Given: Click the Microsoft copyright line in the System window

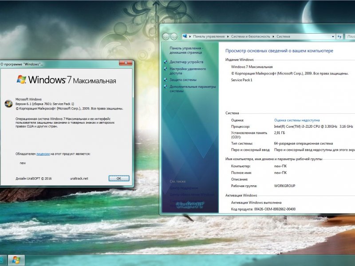Looking at the screenshot, I should click(x=290, y=73).
